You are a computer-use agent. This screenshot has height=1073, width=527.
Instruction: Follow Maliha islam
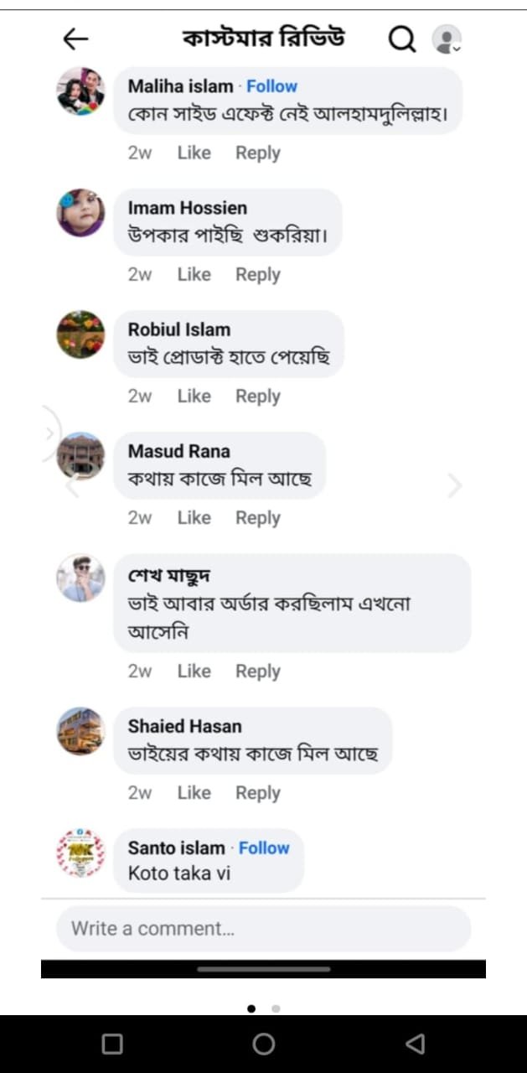point(271,86)
